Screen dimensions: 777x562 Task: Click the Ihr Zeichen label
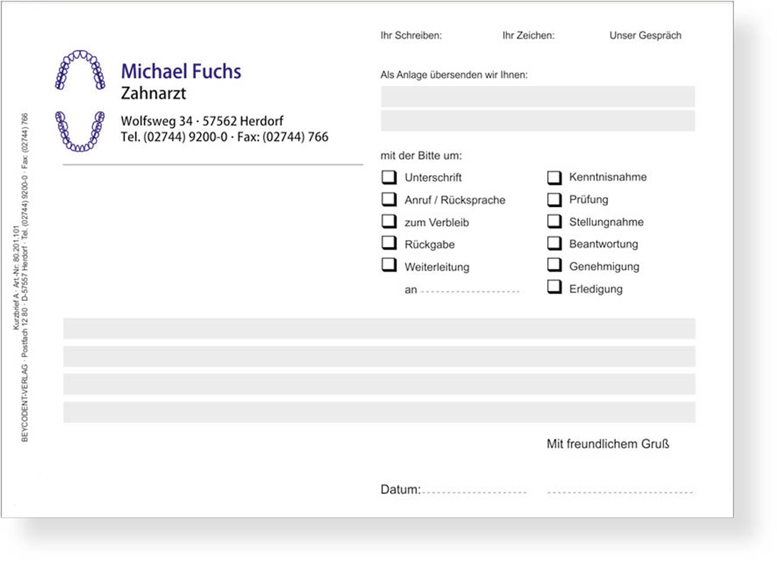pos(528,35)
